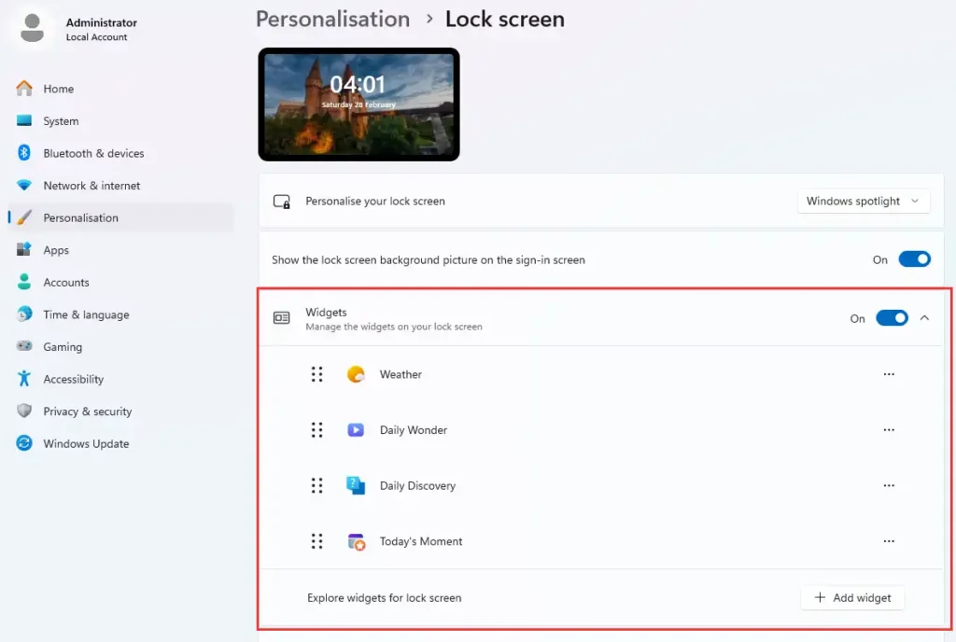This screenshot has width=956, height=642.
Task: Go to Accessibility settings
Action: pyautogui.click(x=73, y=379)
